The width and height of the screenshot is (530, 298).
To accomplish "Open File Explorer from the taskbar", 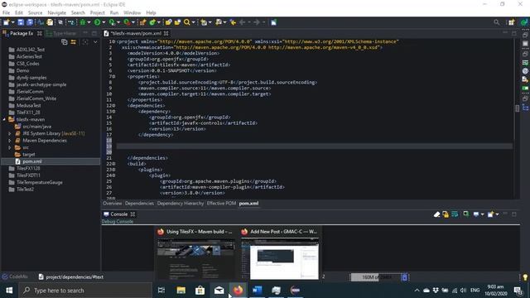I will pyautogui.click(x=181, y=291).
